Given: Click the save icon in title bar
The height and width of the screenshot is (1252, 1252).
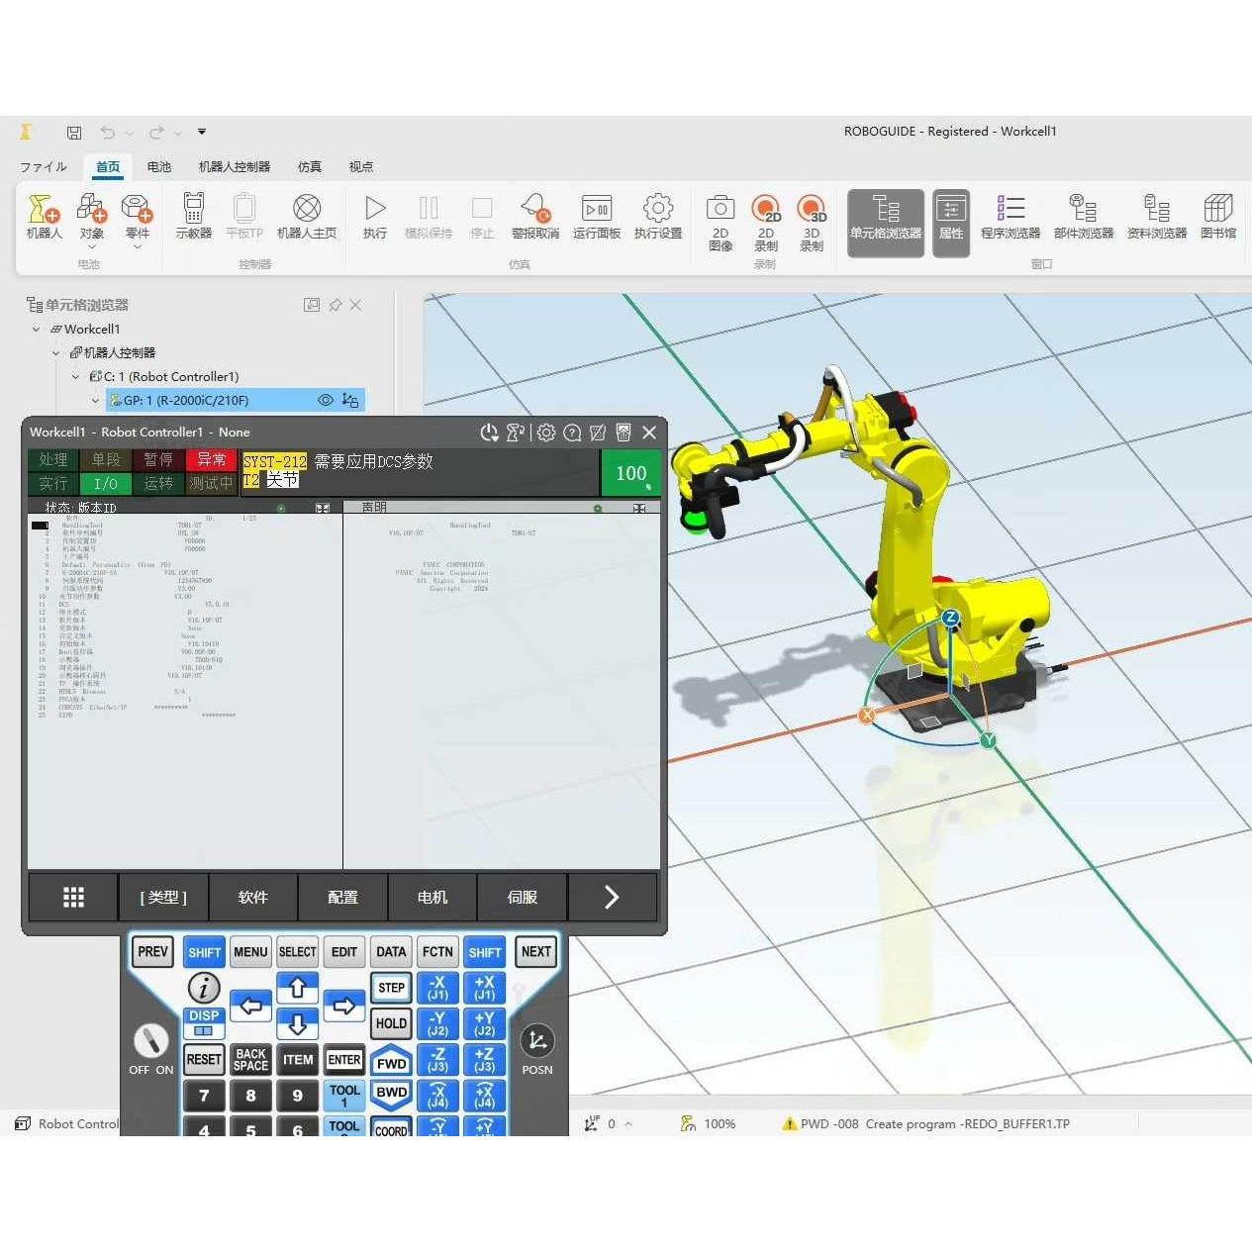Looking at the screenshot, I should tap(74, 132).
